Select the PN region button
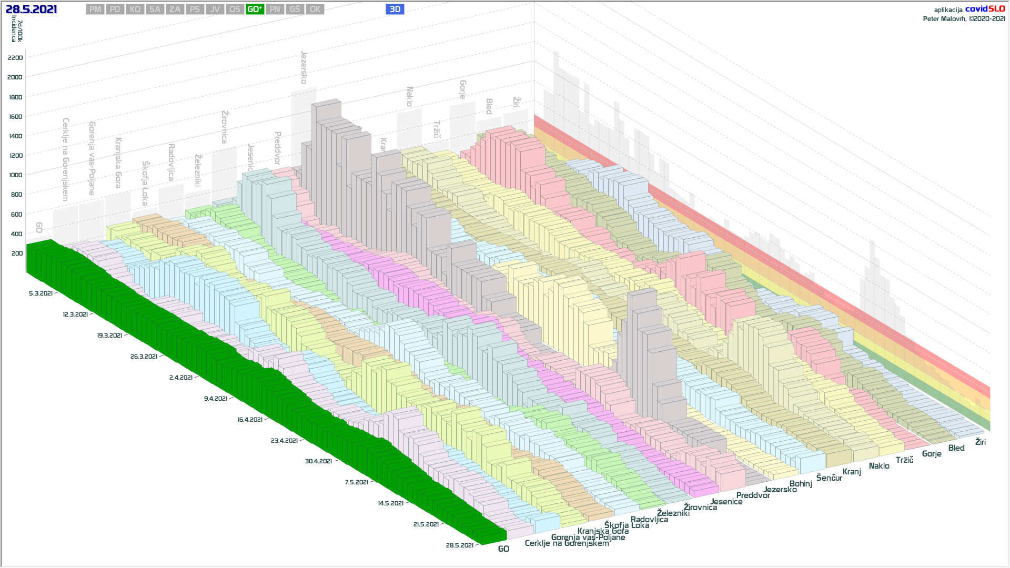Image resolution: width=1010 pixels, height=568 pixels. click(275, 9)
